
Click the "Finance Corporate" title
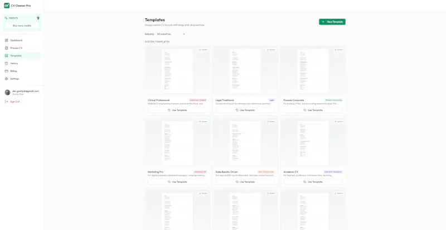pyautogui.click(x=294, y=100)
